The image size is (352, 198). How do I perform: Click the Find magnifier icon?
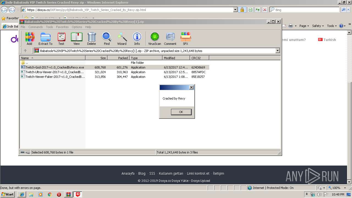(x=107, y=38)
